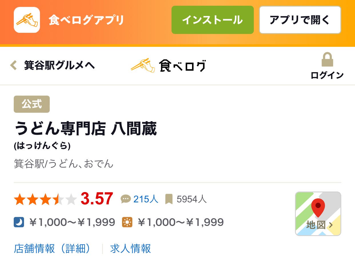This screenshot has width=355, height=268.
Task: Tap the sun lunch budget icon
Action: (127, 222)
